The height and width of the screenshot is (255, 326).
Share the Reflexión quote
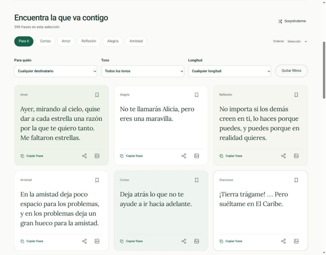(x=283, y=156)
